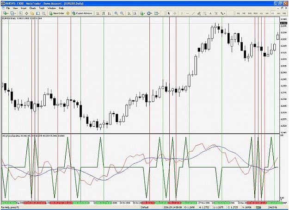
Task: Switch chart to H4 timeframe
Action: (x=267, y=13)
